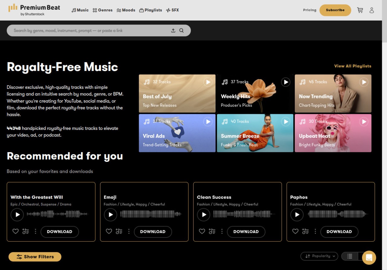Show Filters panel
The height and width of the screenshot is (270, 387).
35,257
